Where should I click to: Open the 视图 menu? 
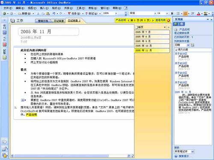click(32, 8)
